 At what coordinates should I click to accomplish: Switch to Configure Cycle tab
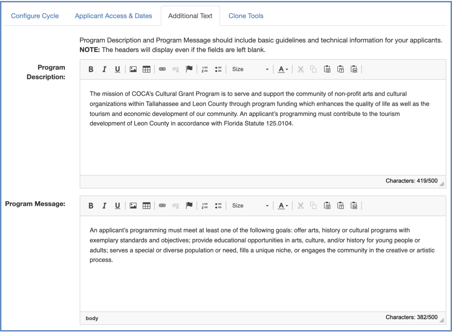pyautogui.click(x=35, y=16)
